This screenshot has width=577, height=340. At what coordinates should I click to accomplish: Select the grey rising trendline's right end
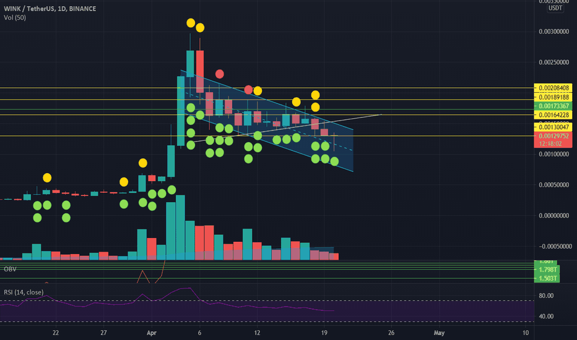pyautogui.click(x=380, y=115)
